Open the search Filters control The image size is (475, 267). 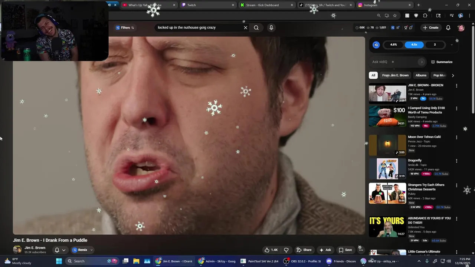point(125,27)
